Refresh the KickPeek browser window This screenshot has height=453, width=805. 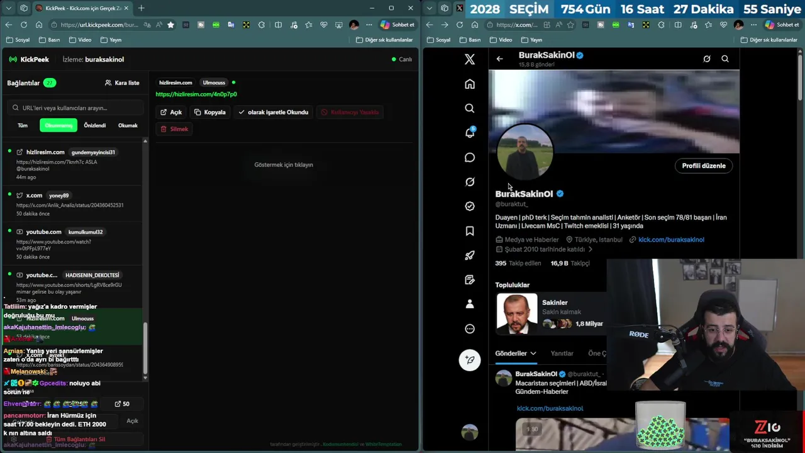[x=23, y=25]
